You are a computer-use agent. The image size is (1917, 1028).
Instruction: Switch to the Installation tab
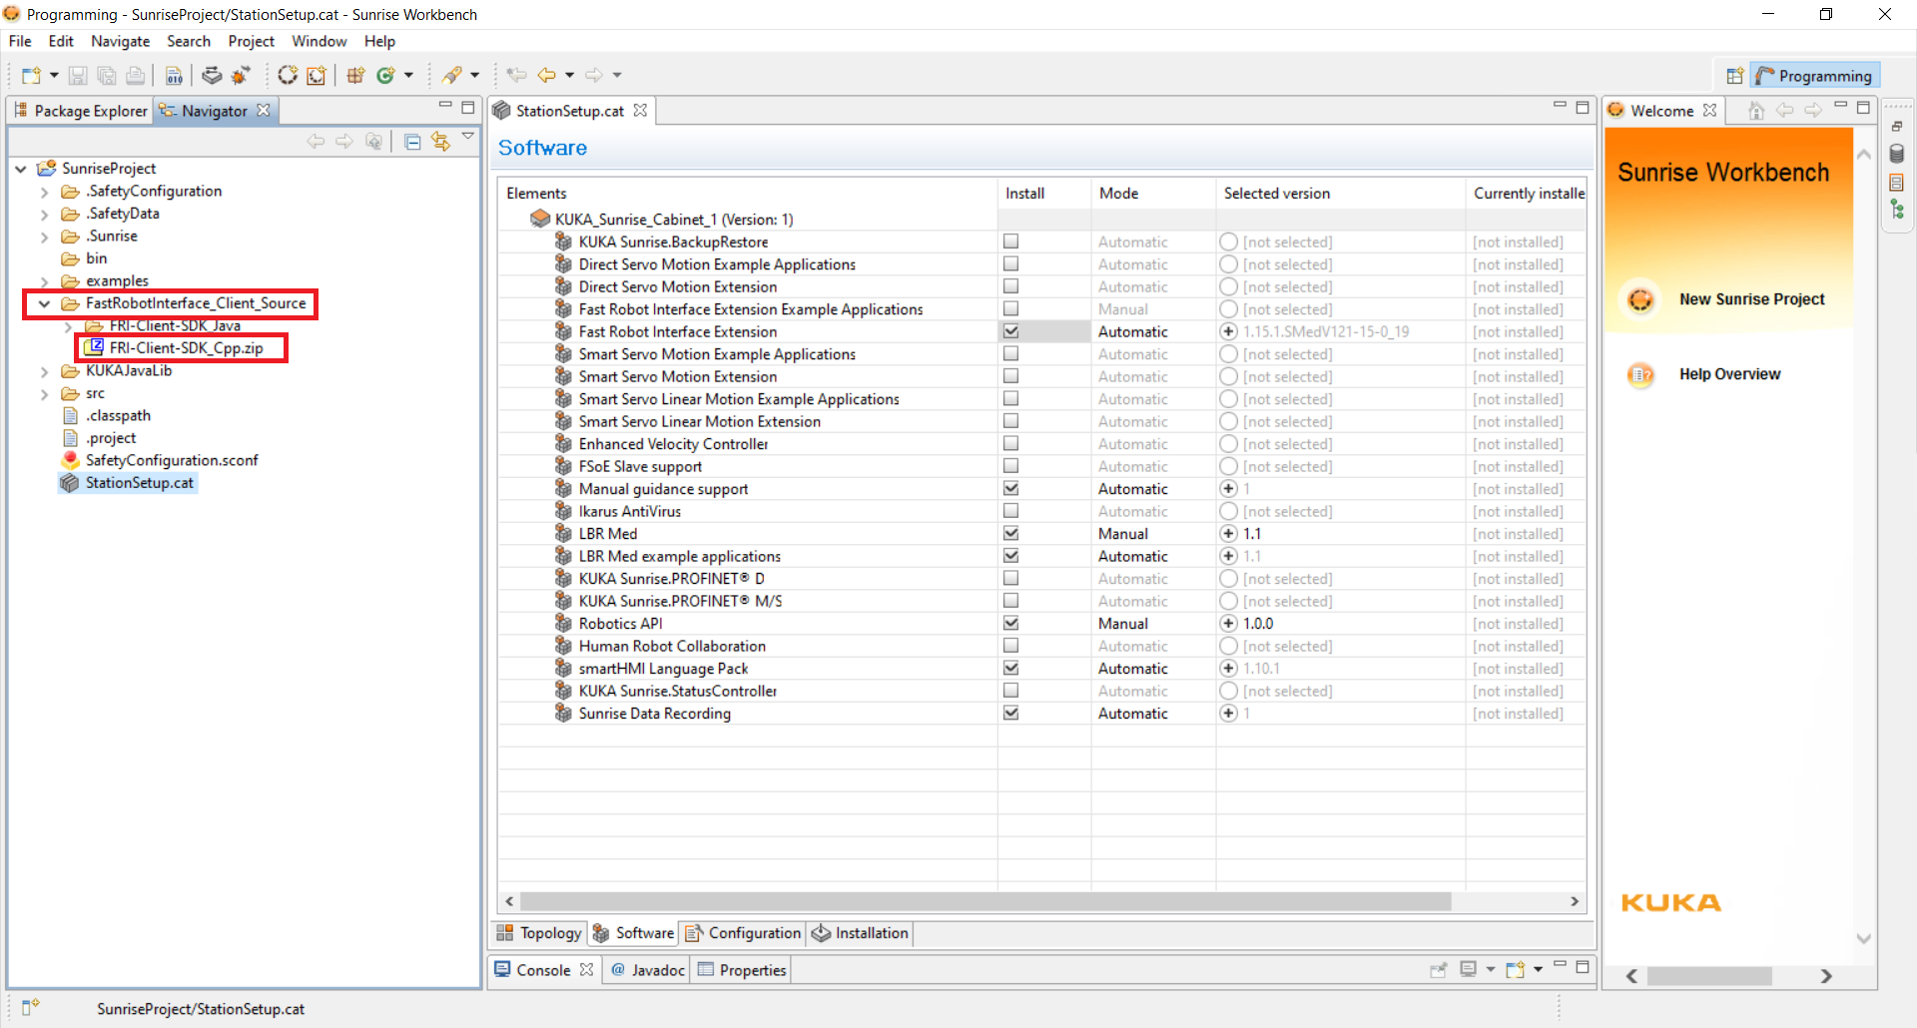coord(861,933)
